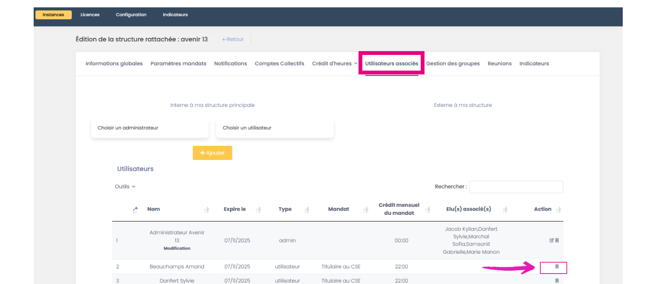
Task: Select Interne à ma structure principale
Action: point(212,105)
